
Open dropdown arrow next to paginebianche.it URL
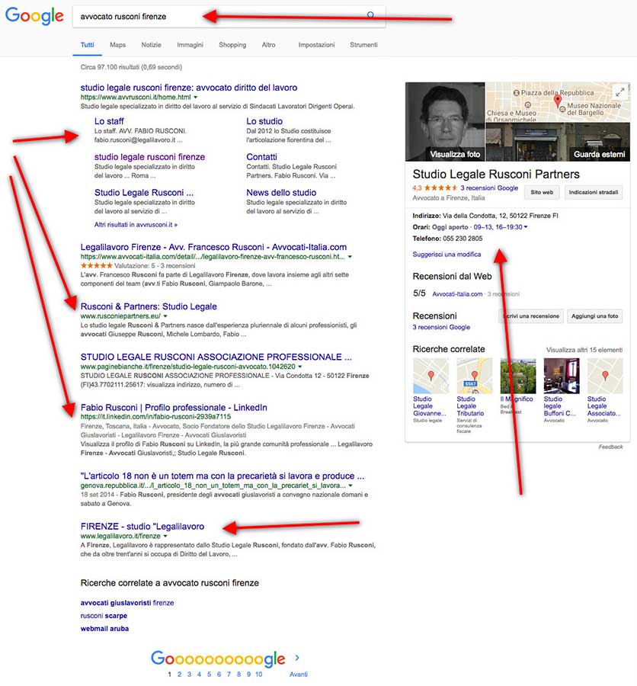[300, 367]
